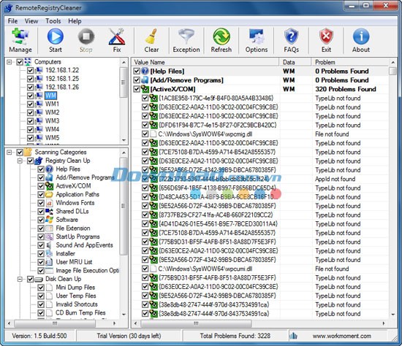The image size is (402, 346).
Task: Sort by the Data column header
Action: 295,62
